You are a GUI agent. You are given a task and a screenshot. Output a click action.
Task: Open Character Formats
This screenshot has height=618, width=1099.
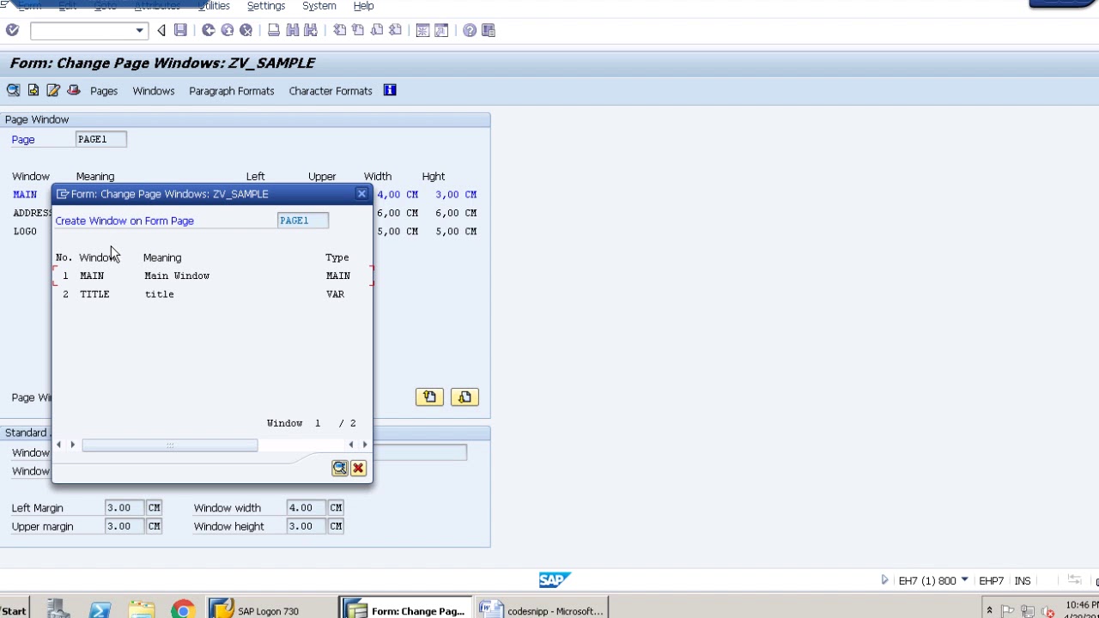coord(331,91)
